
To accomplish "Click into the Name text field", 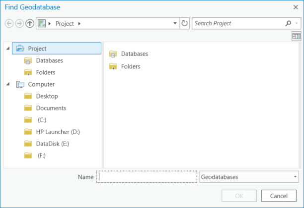I will tap(147, 177).
